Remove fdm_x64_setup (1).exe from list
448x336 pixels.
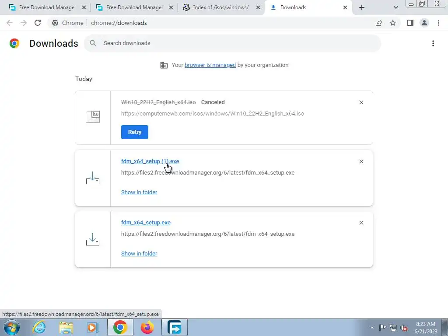point(361,161)
